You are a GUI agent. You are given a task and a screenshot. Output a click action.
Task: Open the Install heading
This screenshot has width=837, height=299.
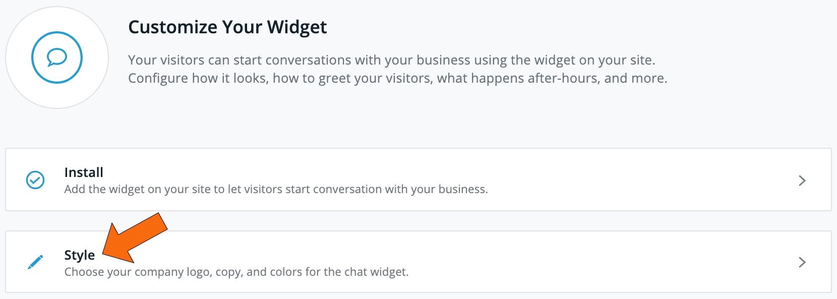click(x=84, y=172)
